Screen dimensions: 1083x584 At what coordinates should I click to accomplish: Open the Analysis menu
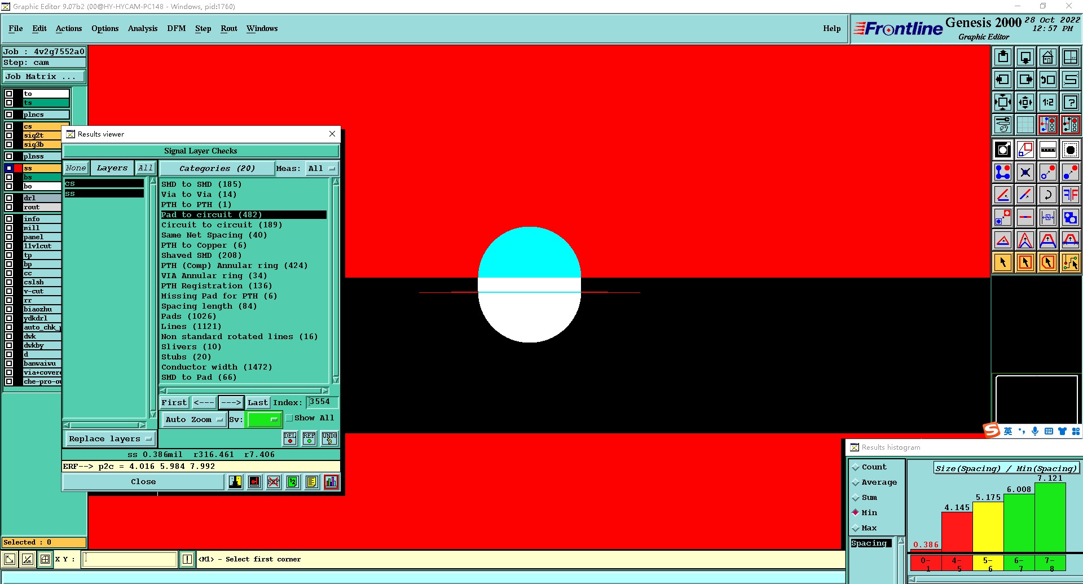tap(143, 28)
